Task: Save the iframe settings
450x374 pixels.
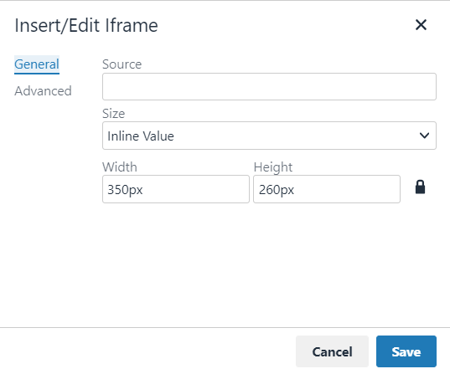Action: 406,351
